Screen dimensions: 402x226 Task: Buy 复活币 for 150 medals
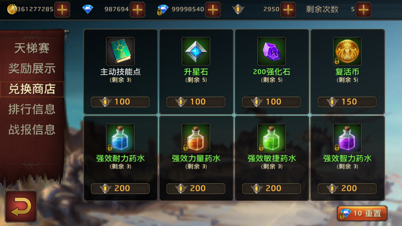coord(347,102)
